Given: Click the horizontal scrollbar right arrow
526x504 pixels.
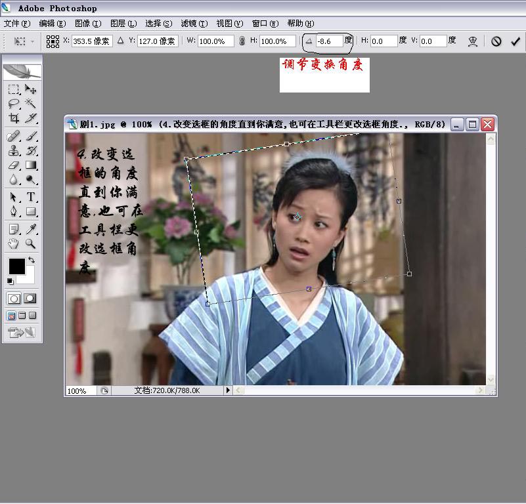Looking at the screenshot, I should (x=481, y=390).
